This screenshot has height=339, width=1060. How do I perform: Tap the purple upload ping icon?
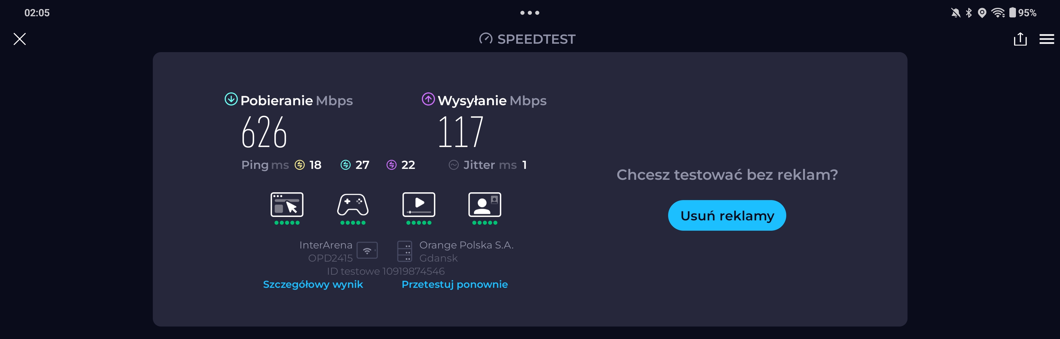(x=391, y=165)
